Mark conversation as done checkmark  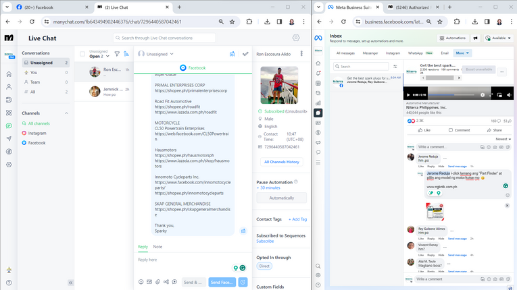(245, 54)
